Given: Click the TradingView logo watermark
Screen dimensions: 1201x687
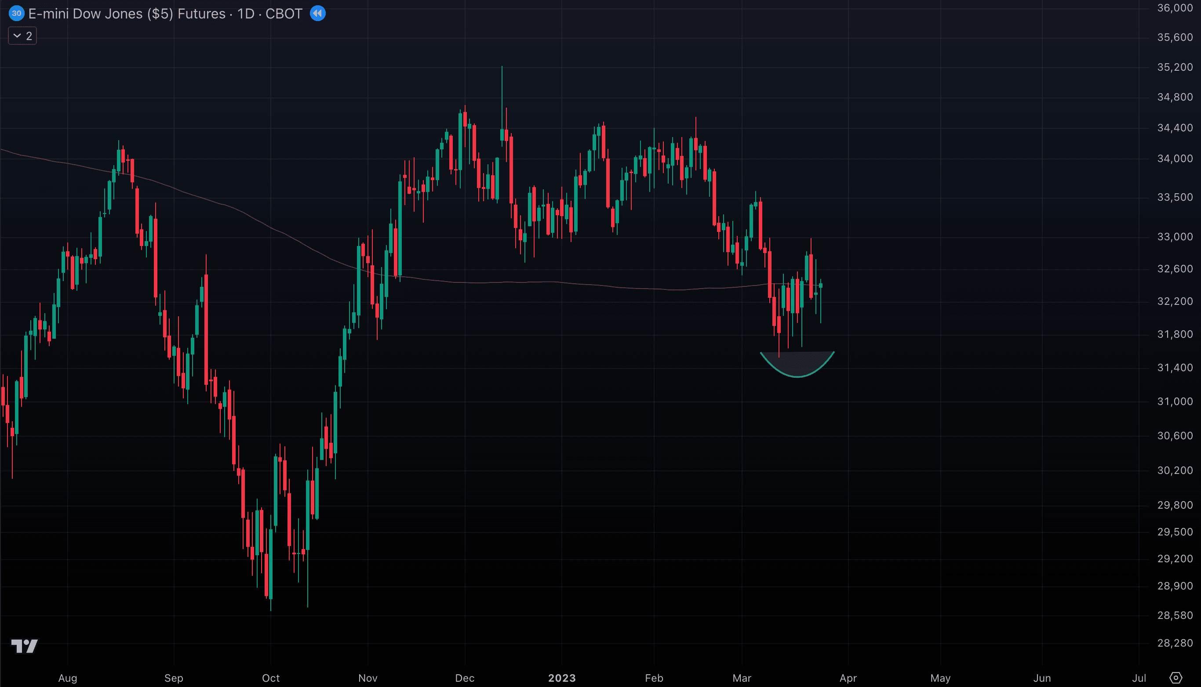Looking at the screenshot, I should click(24, 646).
